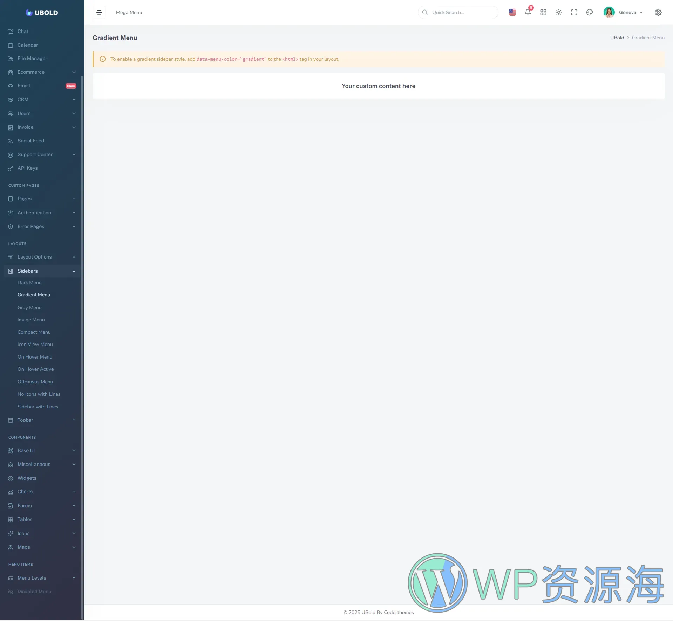Select Gray Menu sidebar option

29,307
